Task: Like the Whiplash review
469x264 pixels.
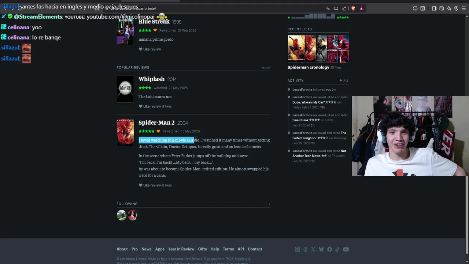Action: [x=149, y=106]
